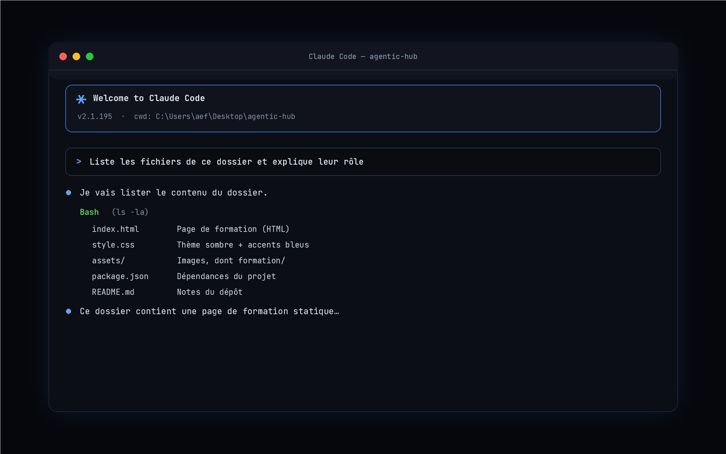Click the description 'Notes du dépôt'
This screenshot has width=726, height=454.
pyautogui.click(x=209, y=292)
